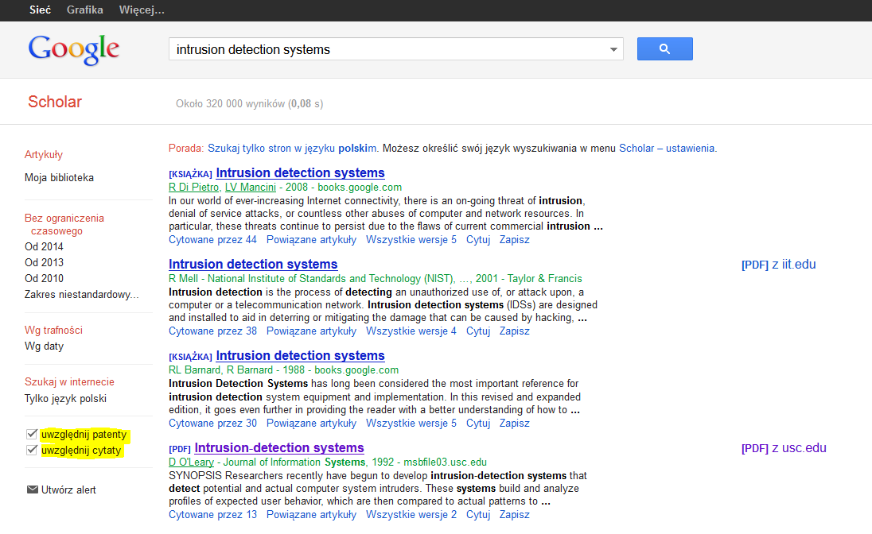Image resolution: width=872 pixels, height=534 pixels.
Task: Click Zapisz under the Barnard result
Action: (x=515, y=423)
